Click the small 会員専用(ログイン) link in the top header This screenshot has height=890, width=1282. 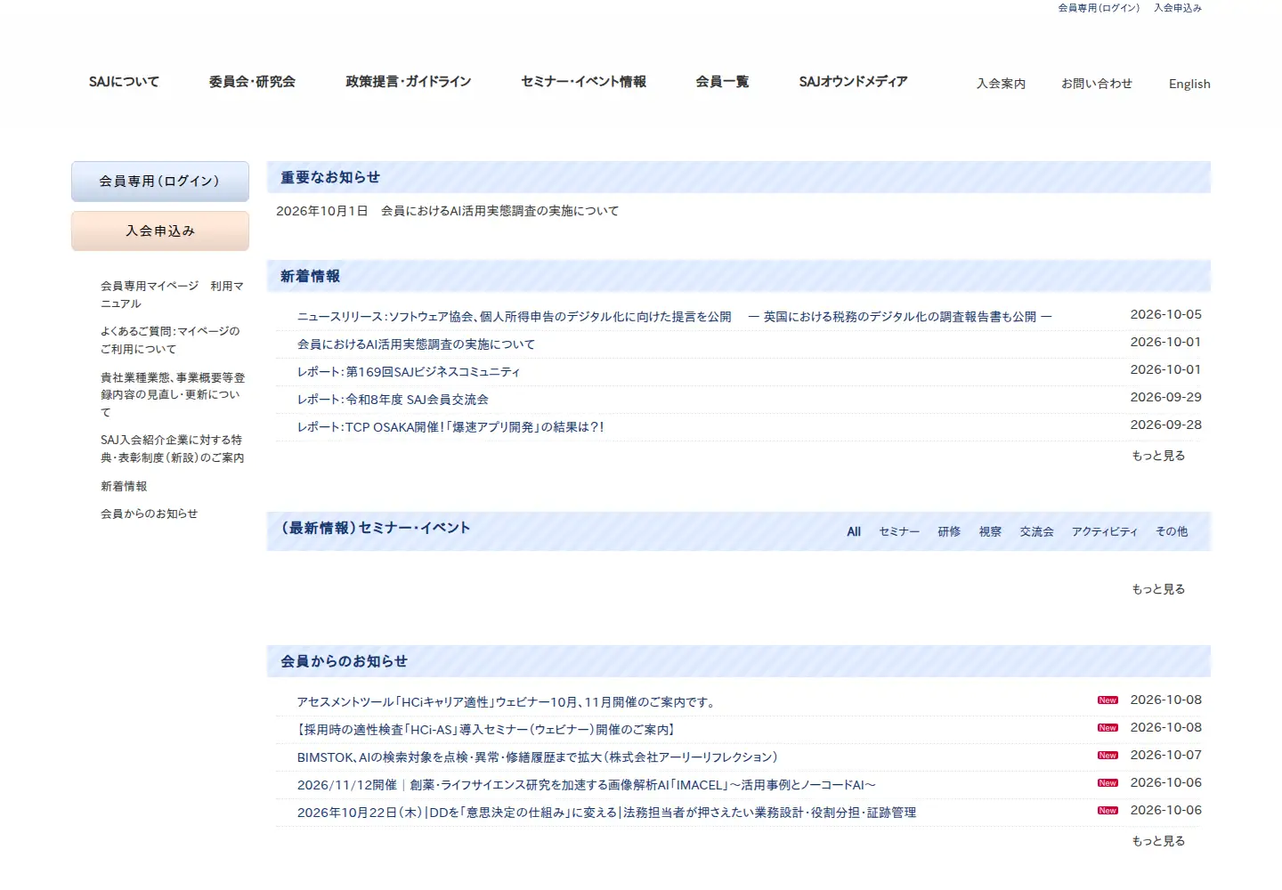click(x=1099, y=8)
